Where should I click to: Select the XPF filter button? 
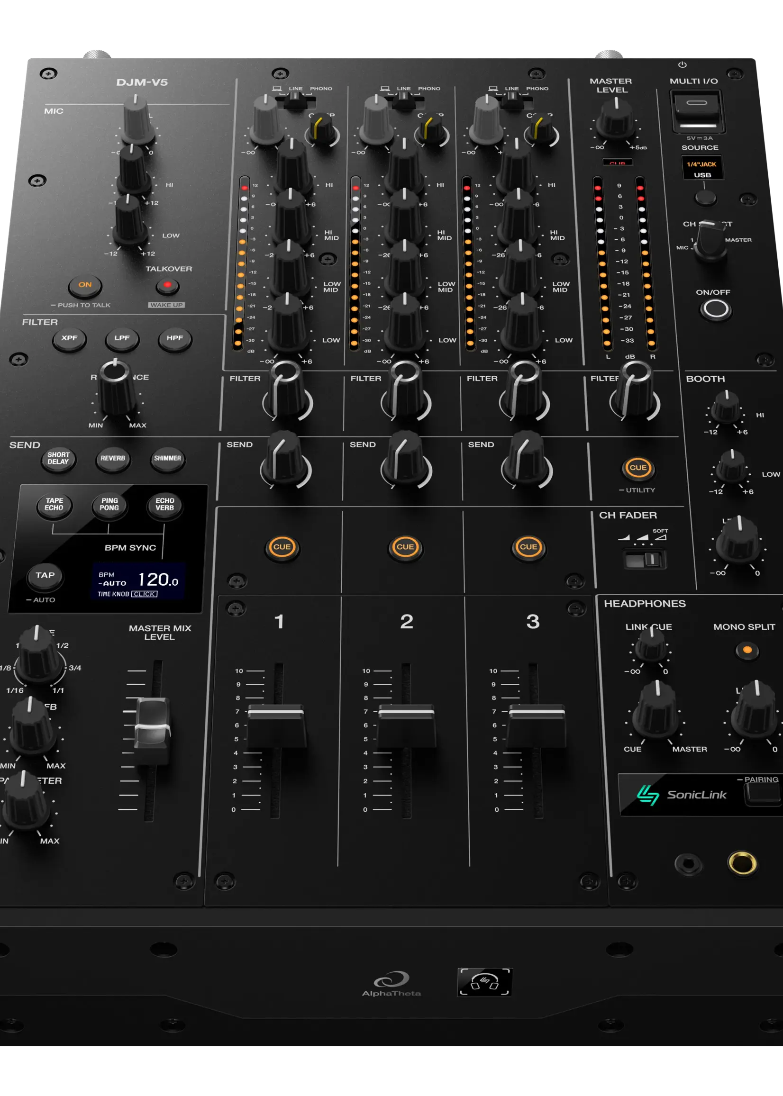coord(69,338)
